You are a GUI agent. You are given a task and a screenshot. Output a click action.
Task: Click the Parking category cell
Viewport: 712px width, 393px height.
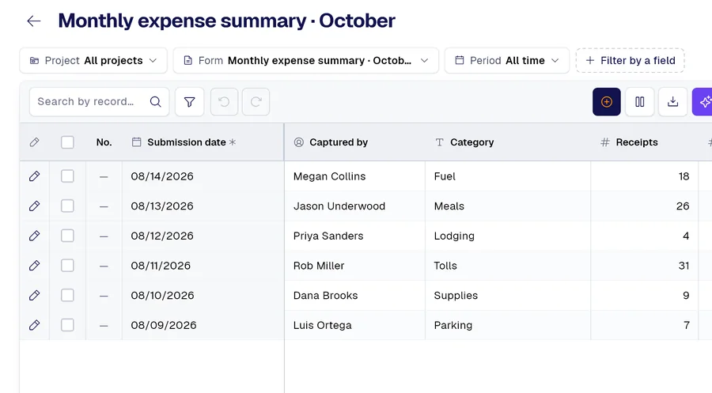point(508,325)
